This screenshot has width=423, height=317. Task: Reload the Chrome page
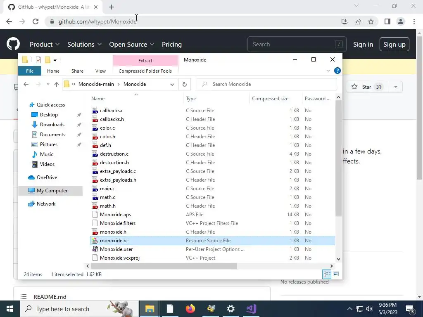(x=36, y=21)
